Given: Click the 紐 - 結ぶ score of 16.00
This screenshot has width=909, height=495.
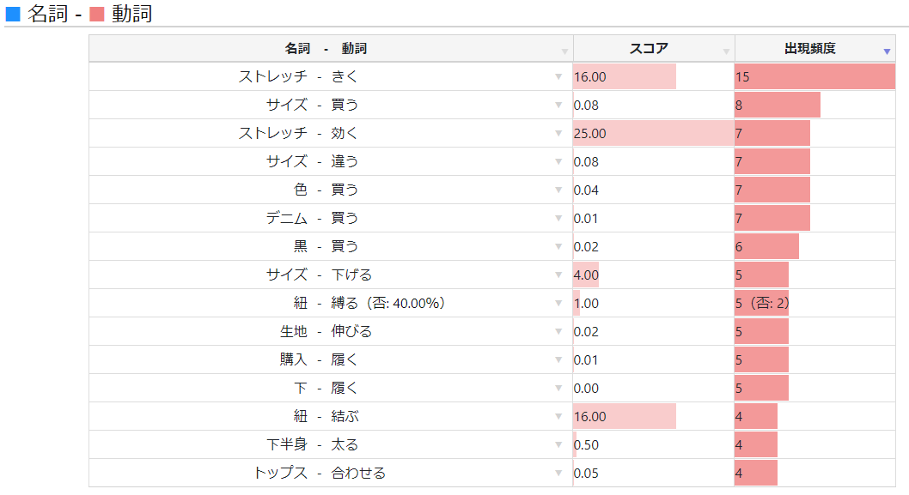Looking at the screenshot, I should (x=625, y=416).
